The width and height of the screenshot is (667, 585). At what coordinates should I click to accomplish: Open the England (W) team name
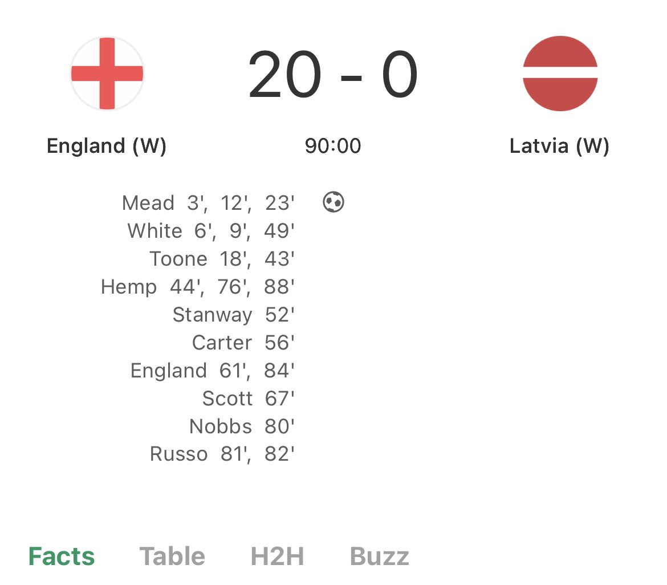click(107, 147)
